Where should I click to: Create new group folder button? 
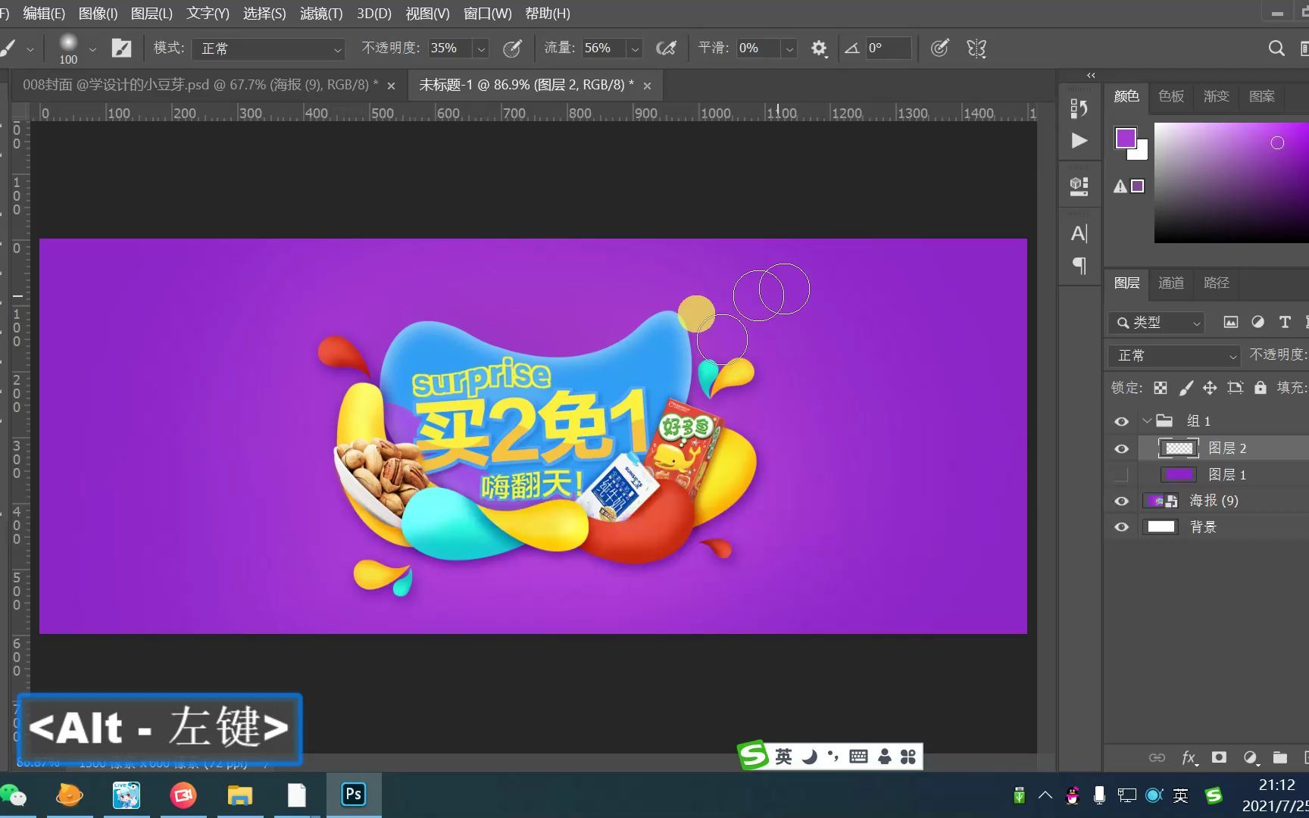1280,757
